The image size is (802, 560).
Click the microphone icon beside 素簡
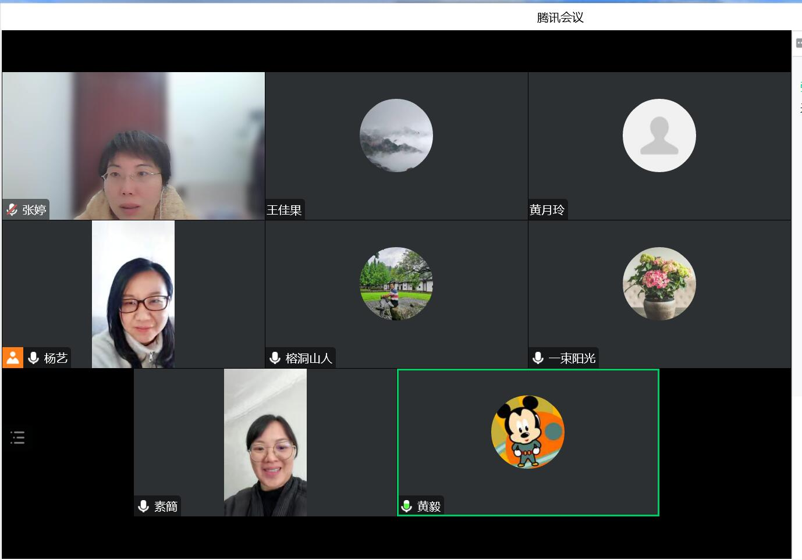(x=144, y=507)
